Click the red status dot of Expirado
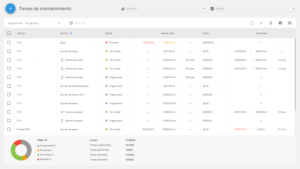The width and height of the screenshot is (300, 169). [x=107, y=43]
